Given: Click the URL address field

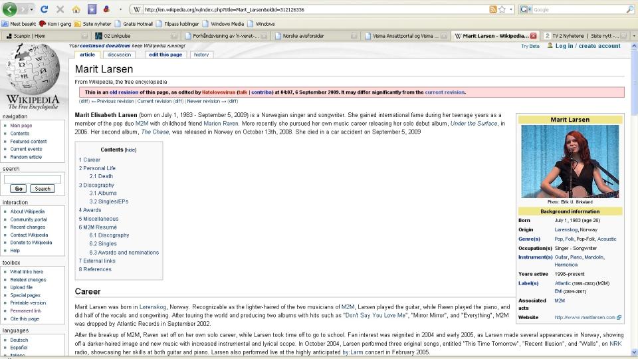Looking at the screenshot, I should click(315, 9).
